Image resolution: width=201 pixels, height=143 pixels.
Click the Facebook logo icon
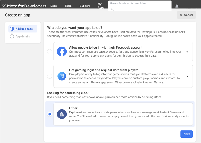pyautogui.click(x=62, y=52)
